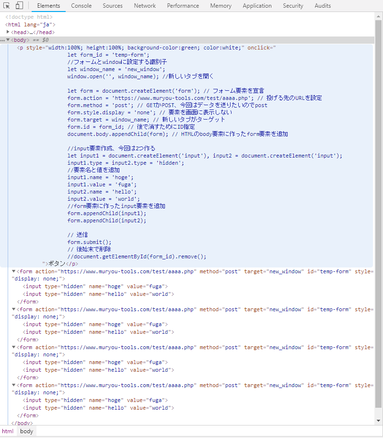Click the let form_id = 'temp-form' line
The width and height of the screenshot is (383, 438).
[x=108, y=55]
